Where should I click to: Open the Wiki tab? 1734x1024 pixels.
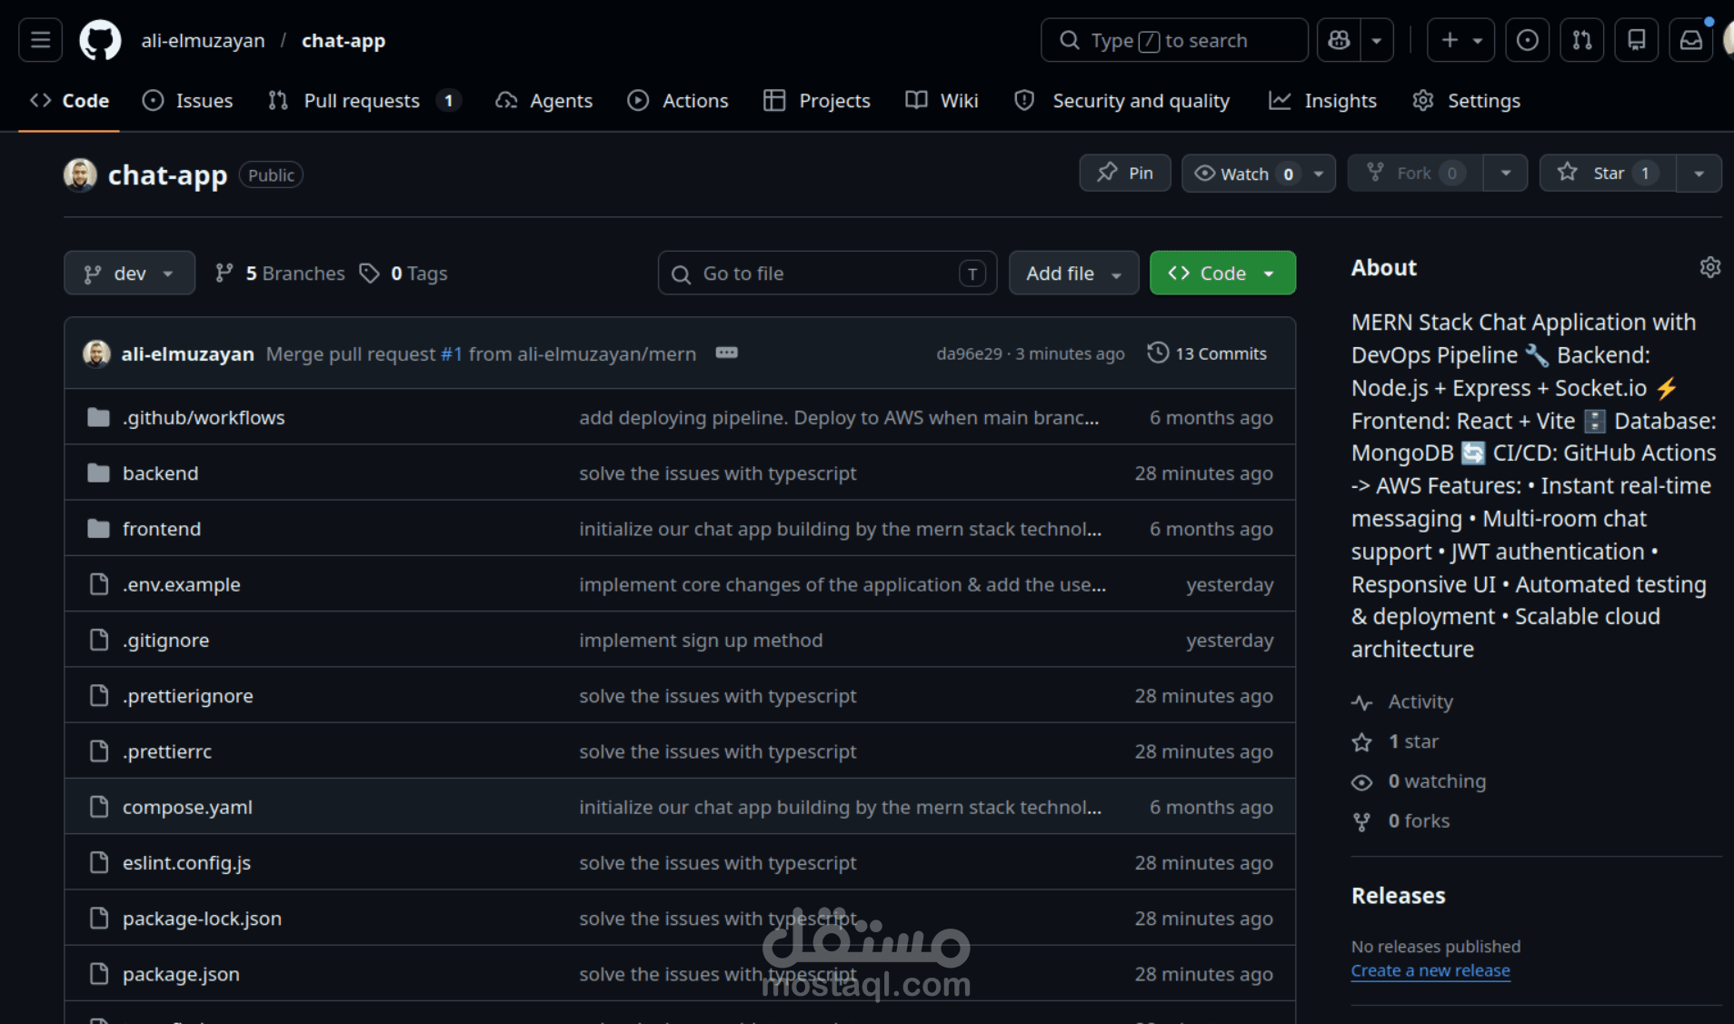pos(942,101)
